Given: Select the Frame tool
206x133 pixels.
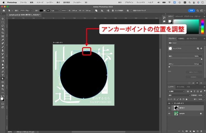Looking at the screenshot, I should point(3,36).
